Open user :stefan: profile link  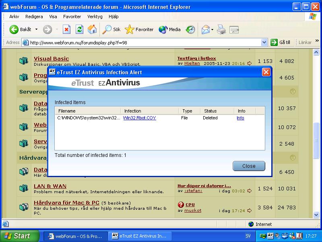point(193,191)
